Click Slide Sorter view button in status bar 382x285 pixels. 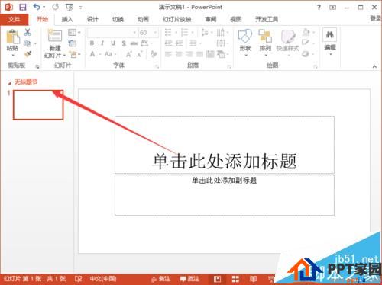(x=235, y=279)
